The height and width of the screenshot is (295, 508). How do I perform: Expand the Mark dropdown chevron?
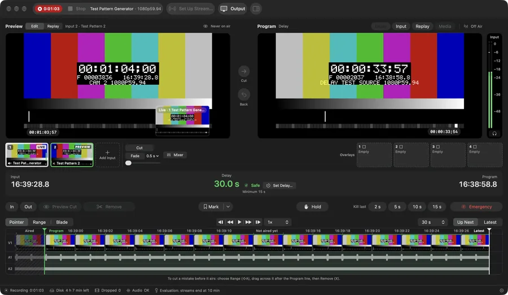pos(228,207)
